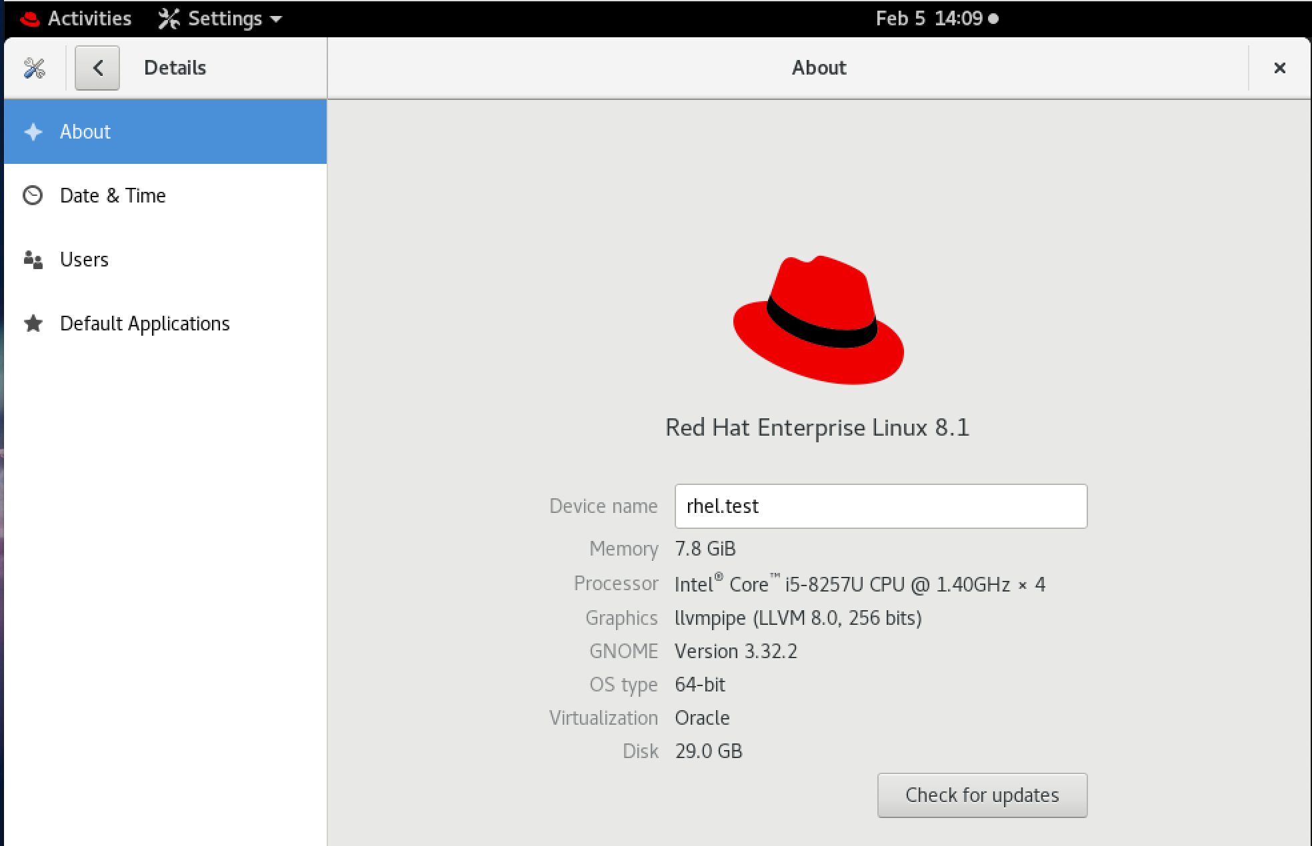Click the Details header label
The width and height of the screenshot is (1312, 846).
pyautogui.click(x=174, y=67)
